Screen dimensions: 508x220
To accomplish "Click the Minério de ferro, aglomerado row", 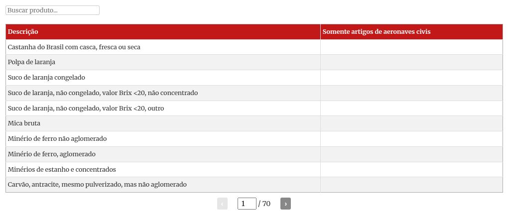I will coord(52,154).
